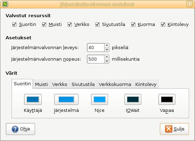Uncheck the Kuorma checkbox

[133, 25]
